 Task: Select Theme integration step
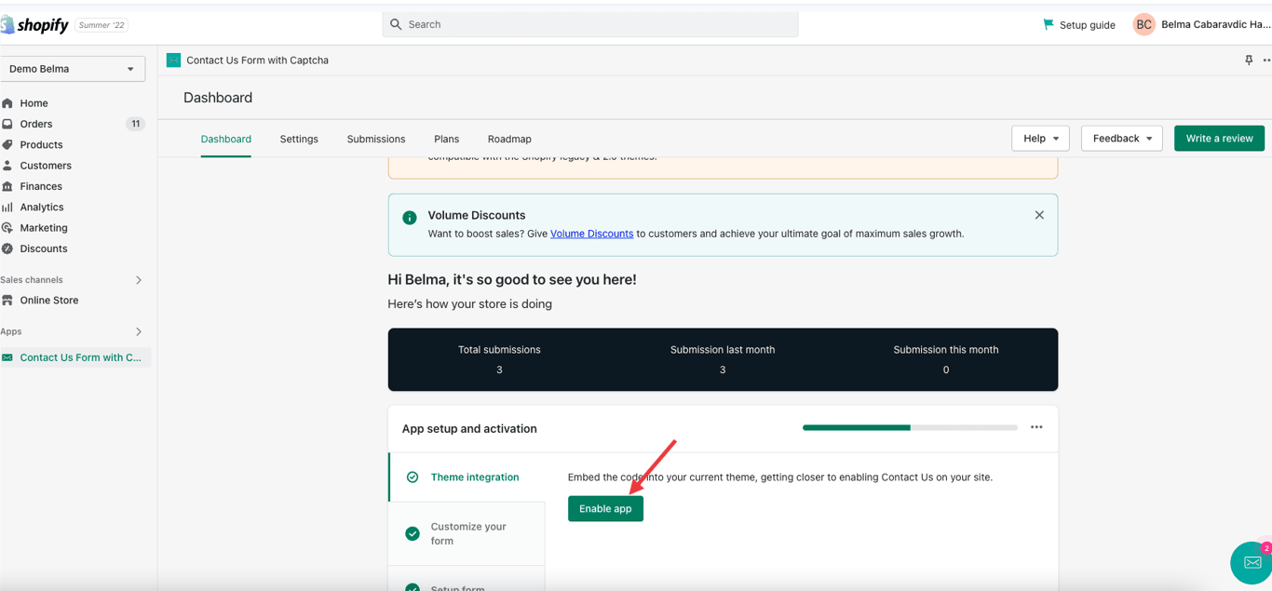(x=467, y=477)
